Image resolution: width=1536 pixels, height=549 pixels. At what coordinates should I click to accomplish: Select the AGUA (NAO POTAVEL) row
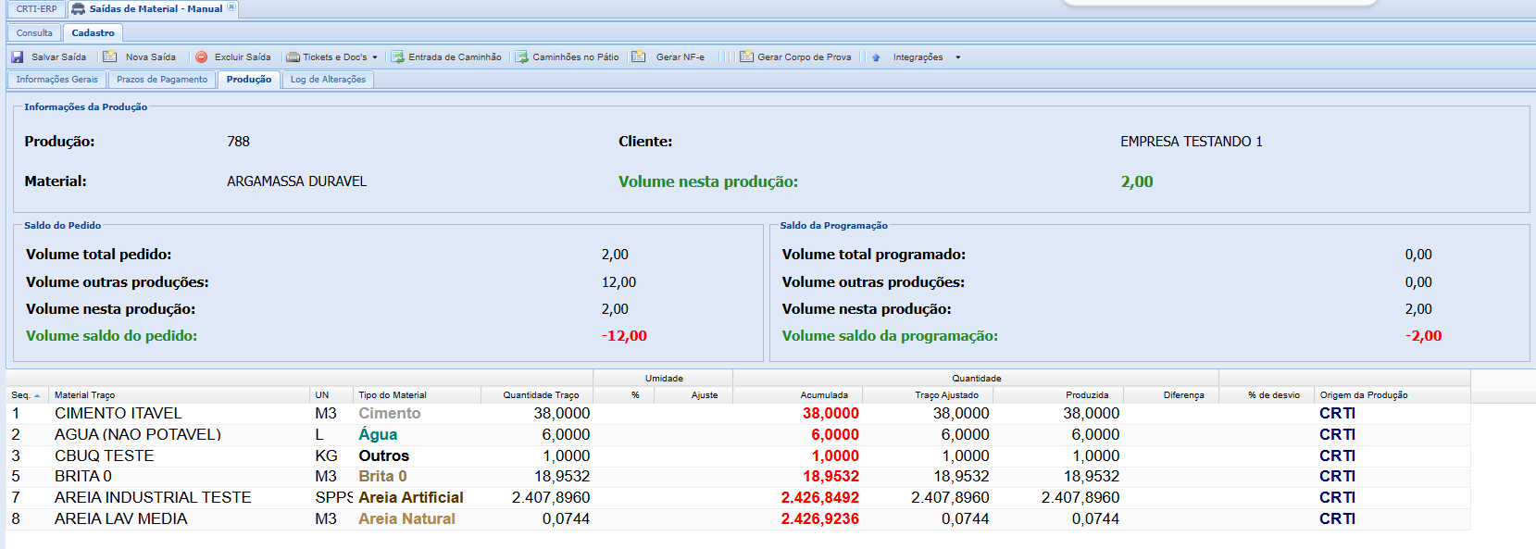[738, 435]
